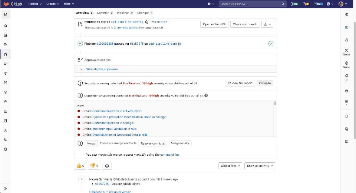The image size is (356, 193).
Task: Copy merge request reference from right sidebar
Action: (346, 129)
